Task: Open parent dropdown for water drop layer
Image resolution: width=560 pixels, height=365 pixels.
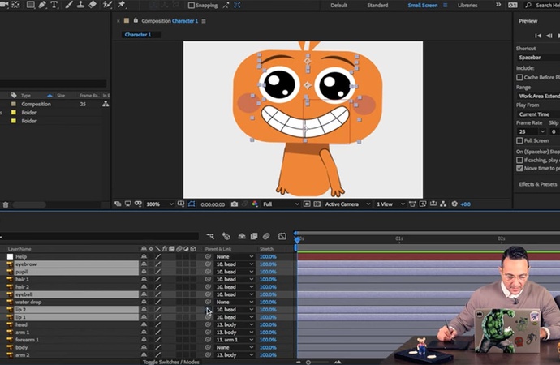Action: pyautogui.click(x=235, y=303)
